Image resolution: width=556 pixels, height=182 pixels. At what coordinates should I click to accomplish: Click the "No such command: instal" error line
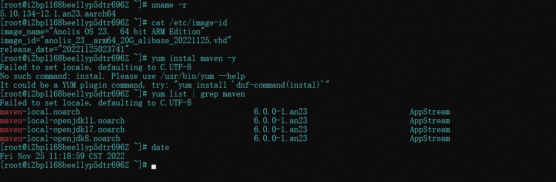[123, 76]
